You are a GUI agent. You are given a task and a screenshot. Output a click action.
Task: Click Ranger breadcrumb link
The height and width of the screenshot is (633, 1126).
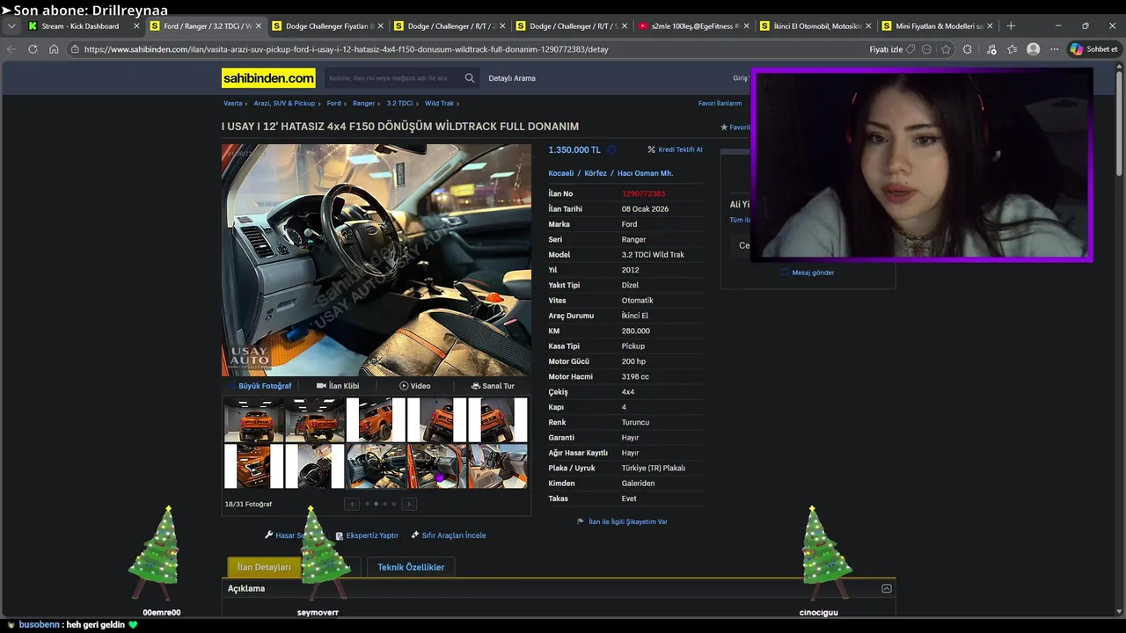(x=363, y=104)
